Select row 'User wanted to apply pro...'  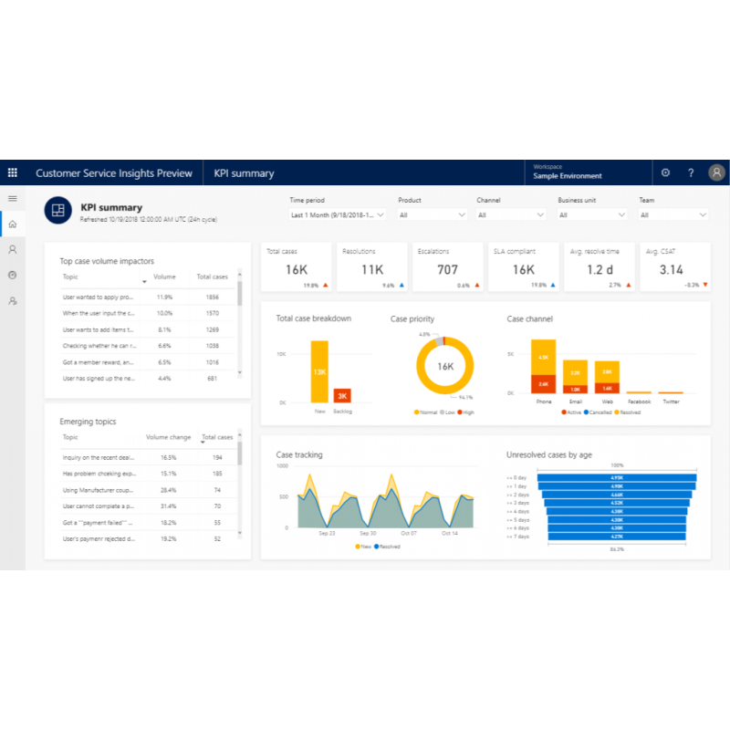148,297
